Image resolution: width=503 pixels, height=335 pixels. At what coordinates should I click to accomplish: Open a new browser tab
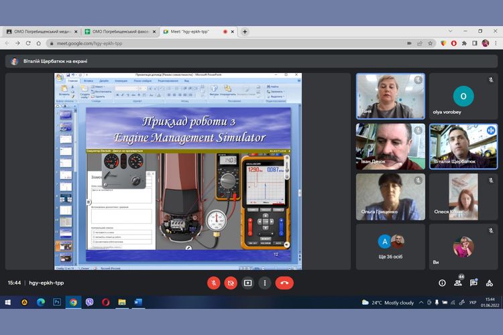point(245,31)
